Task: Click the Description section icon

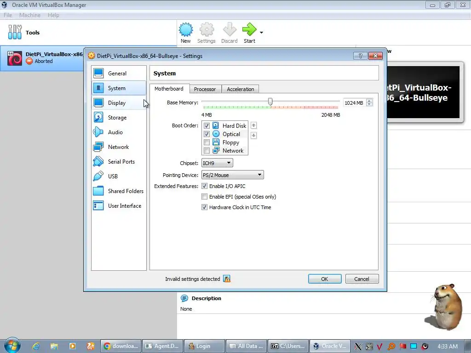Action: point(184,298)
